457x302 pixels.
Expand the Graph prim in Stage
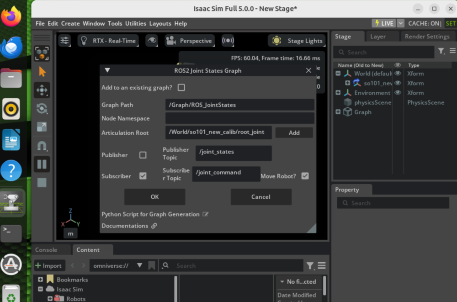click(x=338, y=112)
